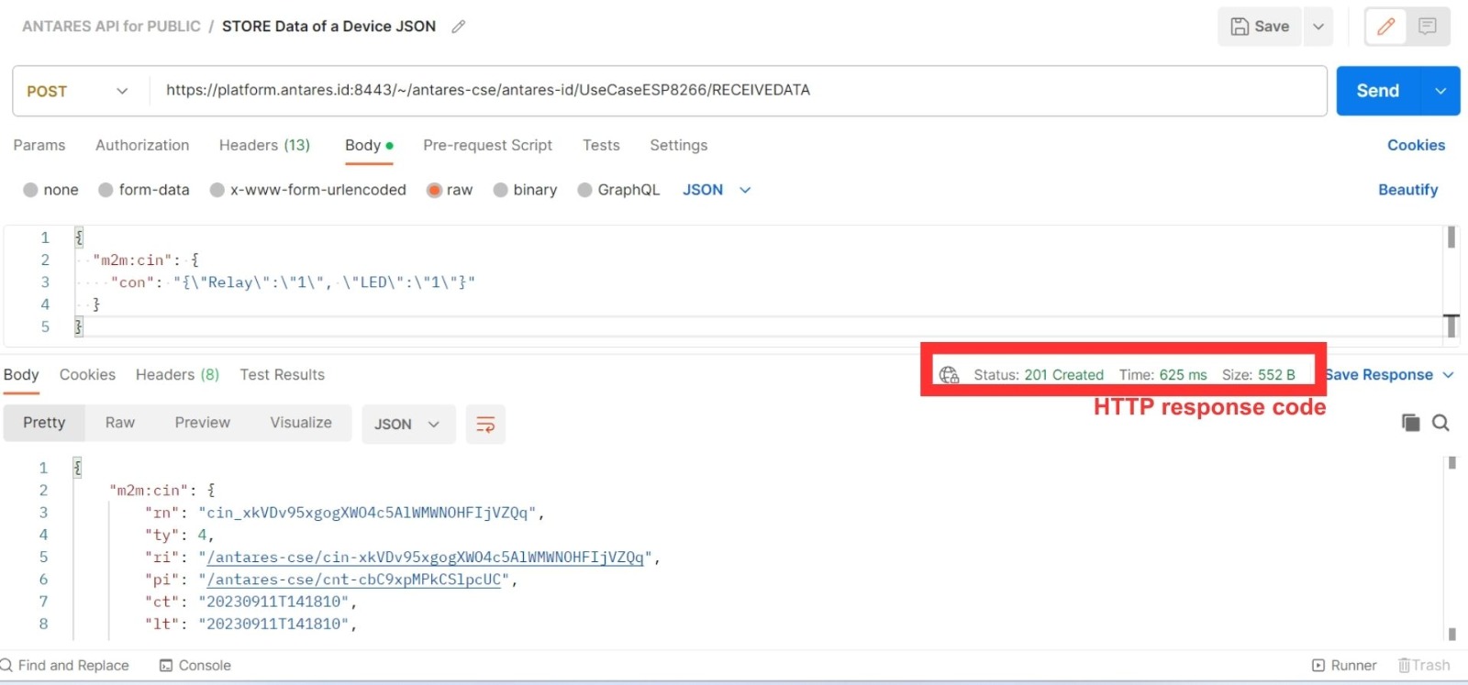Viewport: 1468px width, 685px height.
Task: Open the response JSON format dropdown
Action: 408,425
